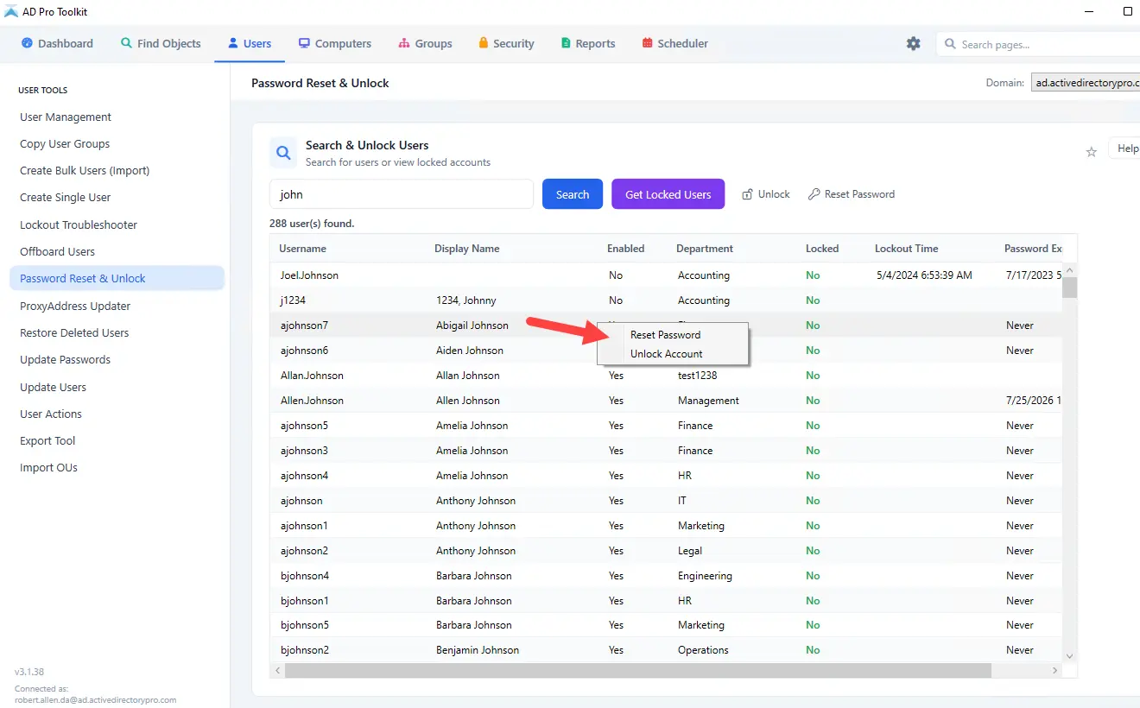1140x708 pixels.
Task: Click the Reset Password key icon
Action: 814,194
